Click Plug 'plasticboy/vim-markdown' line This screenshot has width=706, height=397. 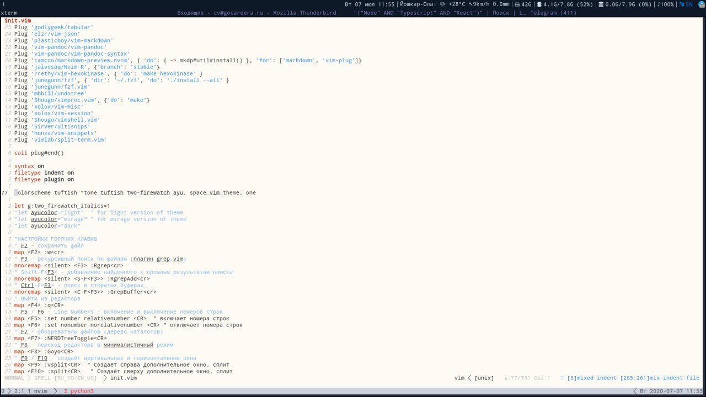click(x=64, y=40)
